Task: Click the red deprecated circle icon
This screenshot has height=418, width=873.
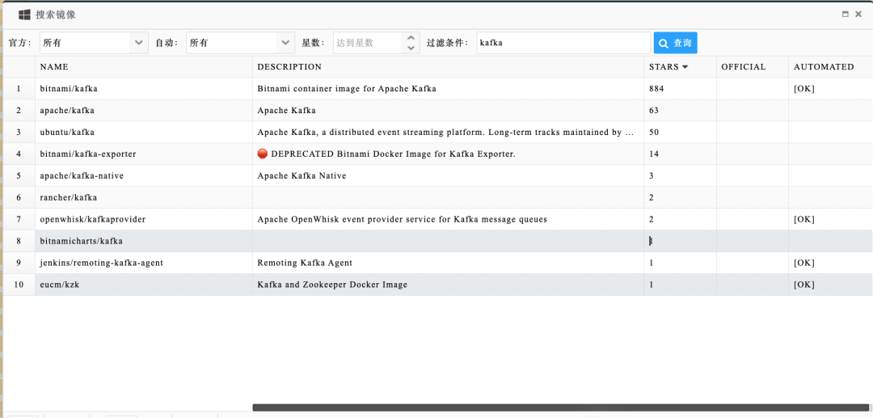Action: tap(263, 154)
